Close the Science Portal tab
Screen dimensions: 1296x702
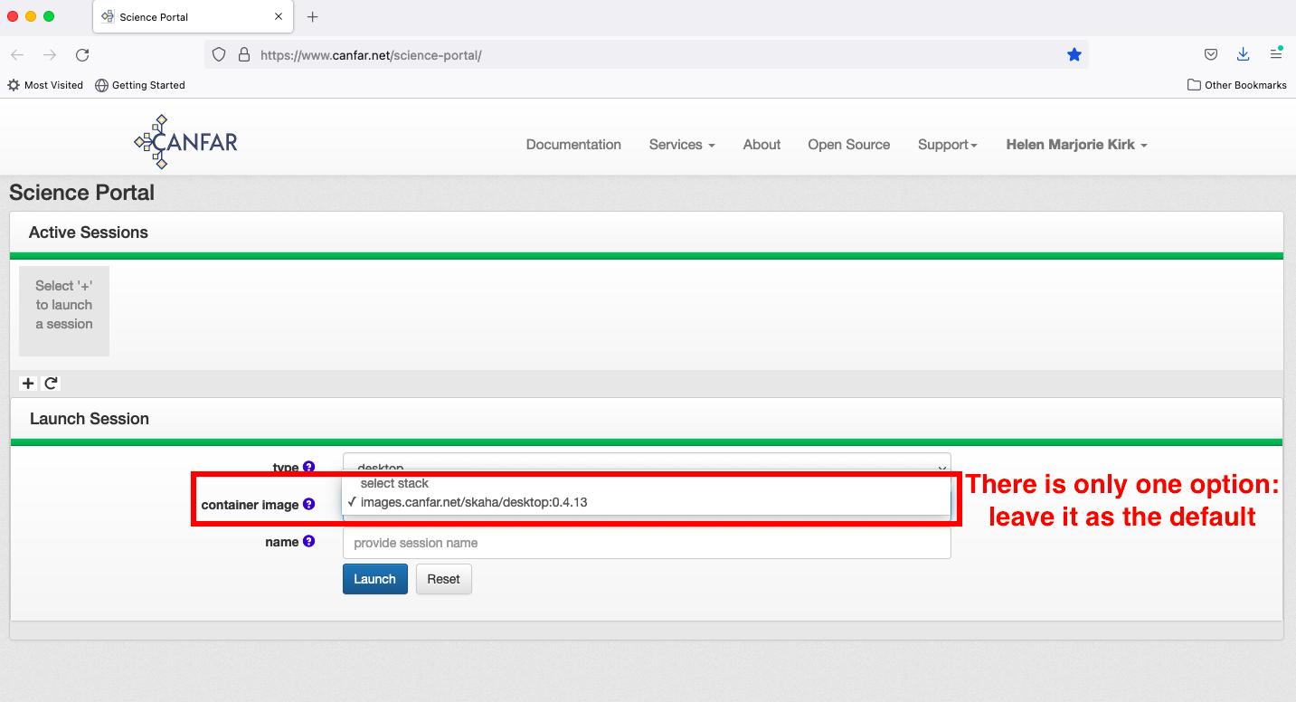click(x=279, y=16)
